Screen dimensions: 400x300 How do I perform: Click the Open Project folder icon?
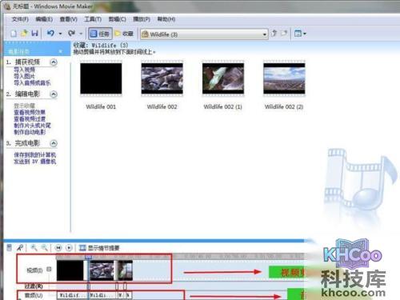(24, 34)
